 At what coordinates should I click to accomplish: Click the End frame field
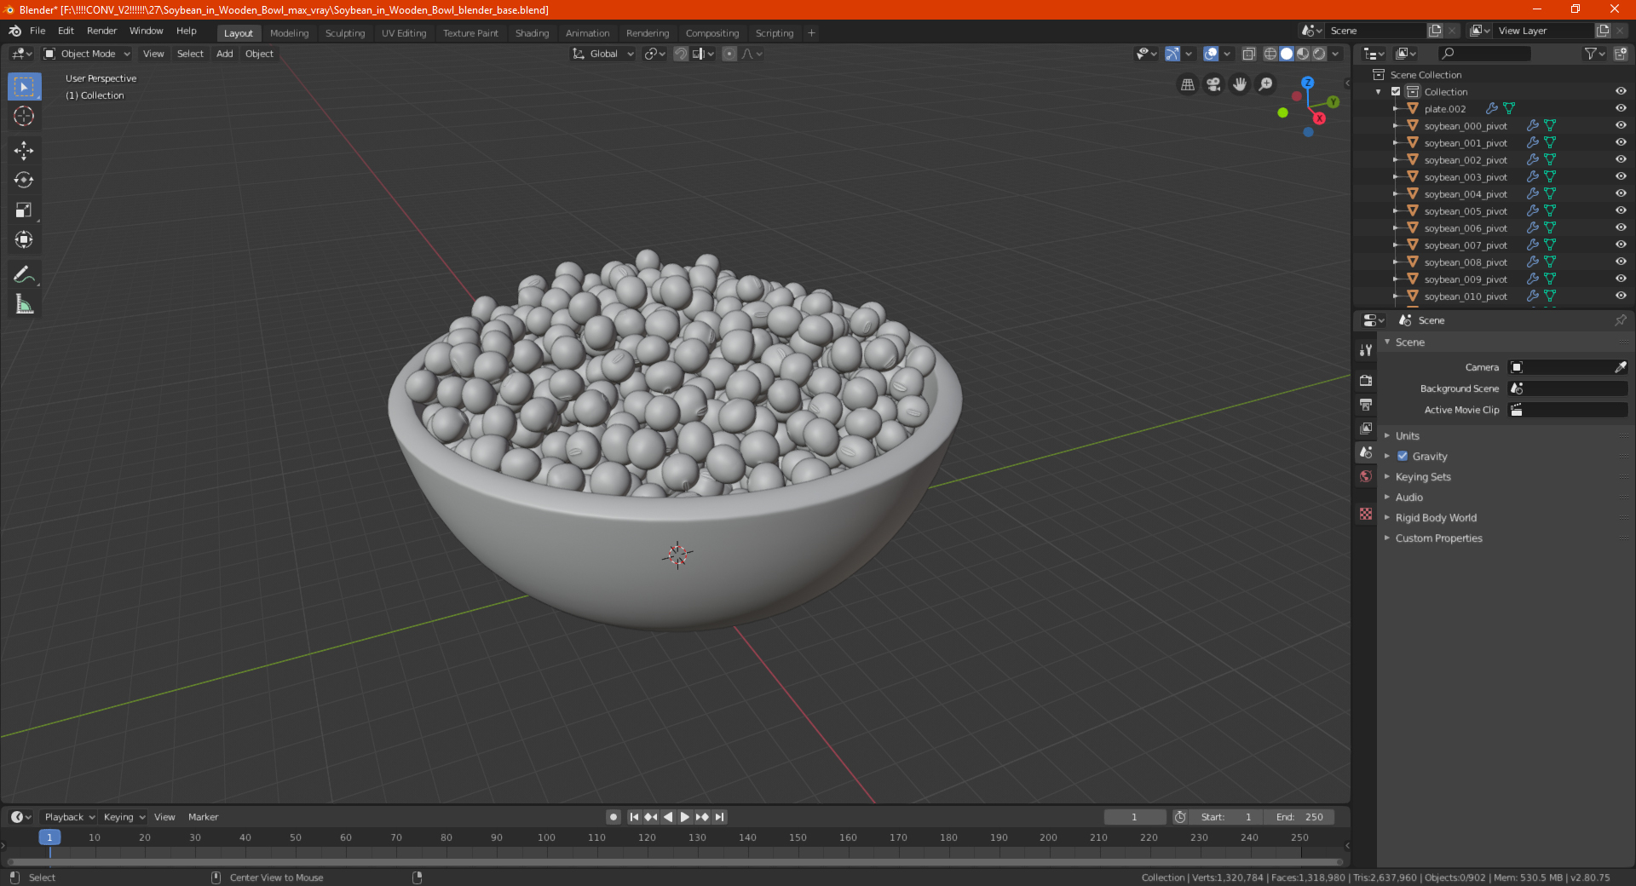coord(1299,816)
